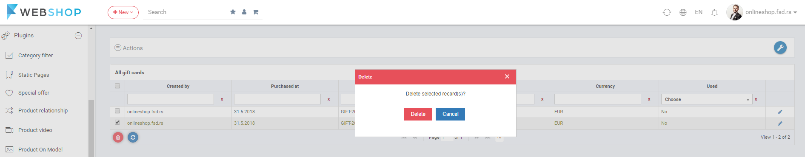
Task: Click the favorites star icon
Action: 233,12
